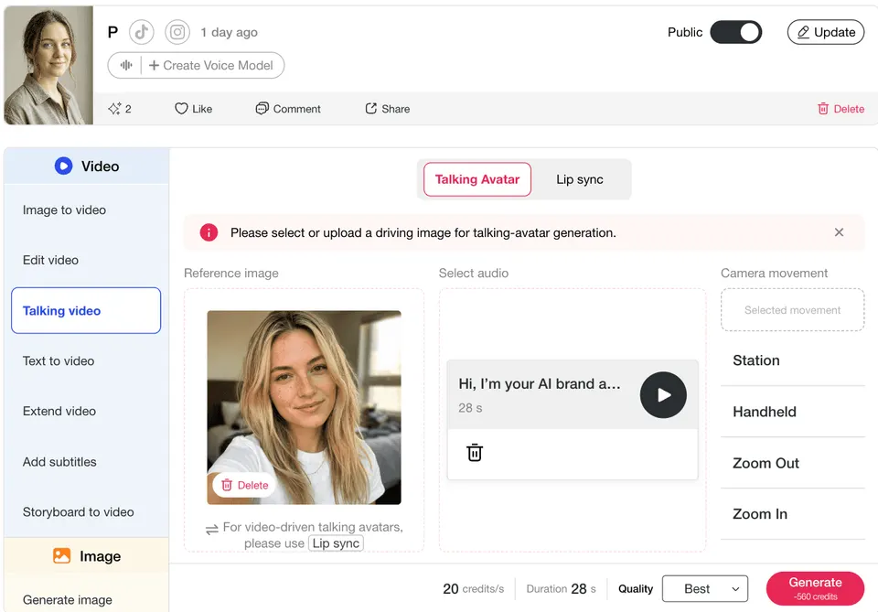This screenshot has height=612, width=878.
Task: Click the sparkle generations count icon
Action: pos(114,109)
